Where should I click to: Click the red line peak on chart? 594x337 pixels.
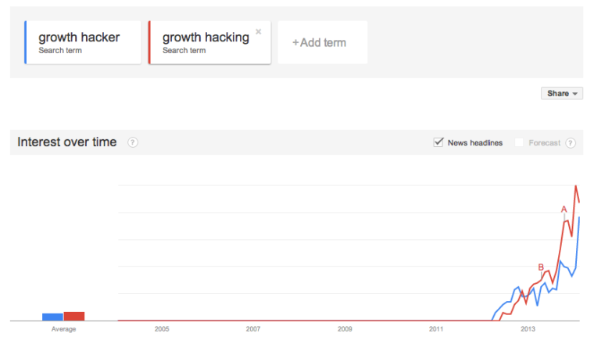(x=576, y=186)
